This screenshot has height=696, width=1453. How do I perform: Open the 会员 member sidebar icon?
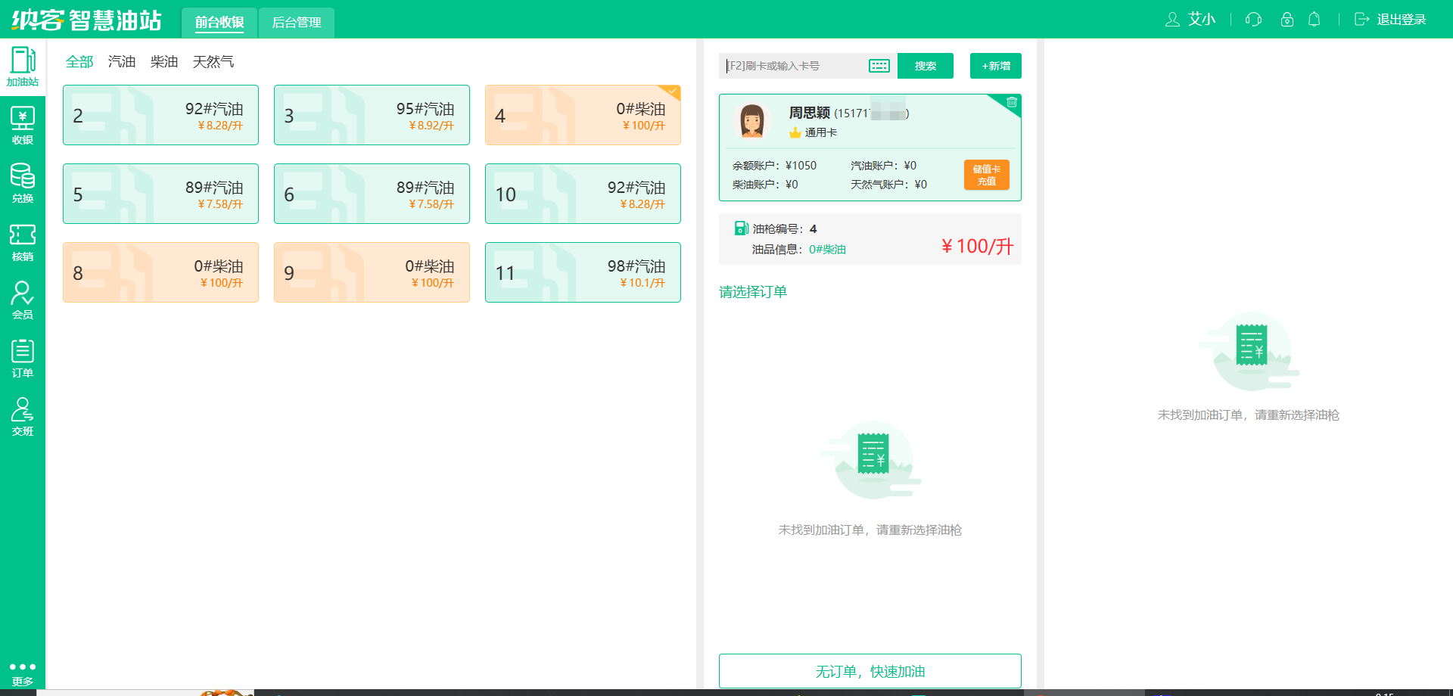(x=23, y=300)
